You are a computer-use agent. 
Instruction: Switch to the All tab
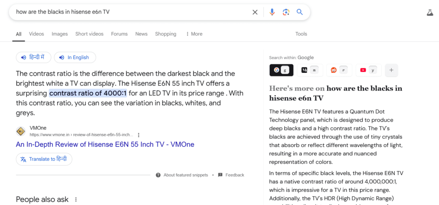[x=18, y=34]
